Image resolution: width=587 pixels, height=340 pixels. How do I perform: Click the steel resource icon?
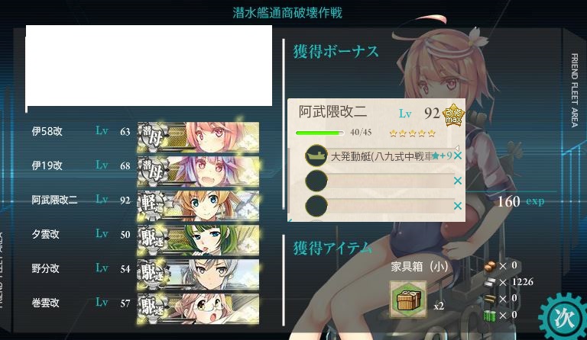tap(490, 283)
